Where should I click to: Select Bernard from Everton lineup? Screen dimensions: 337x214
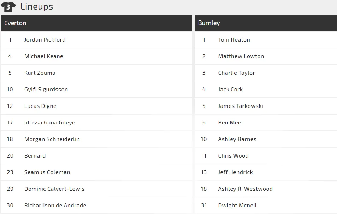click(x=35, y=156)
